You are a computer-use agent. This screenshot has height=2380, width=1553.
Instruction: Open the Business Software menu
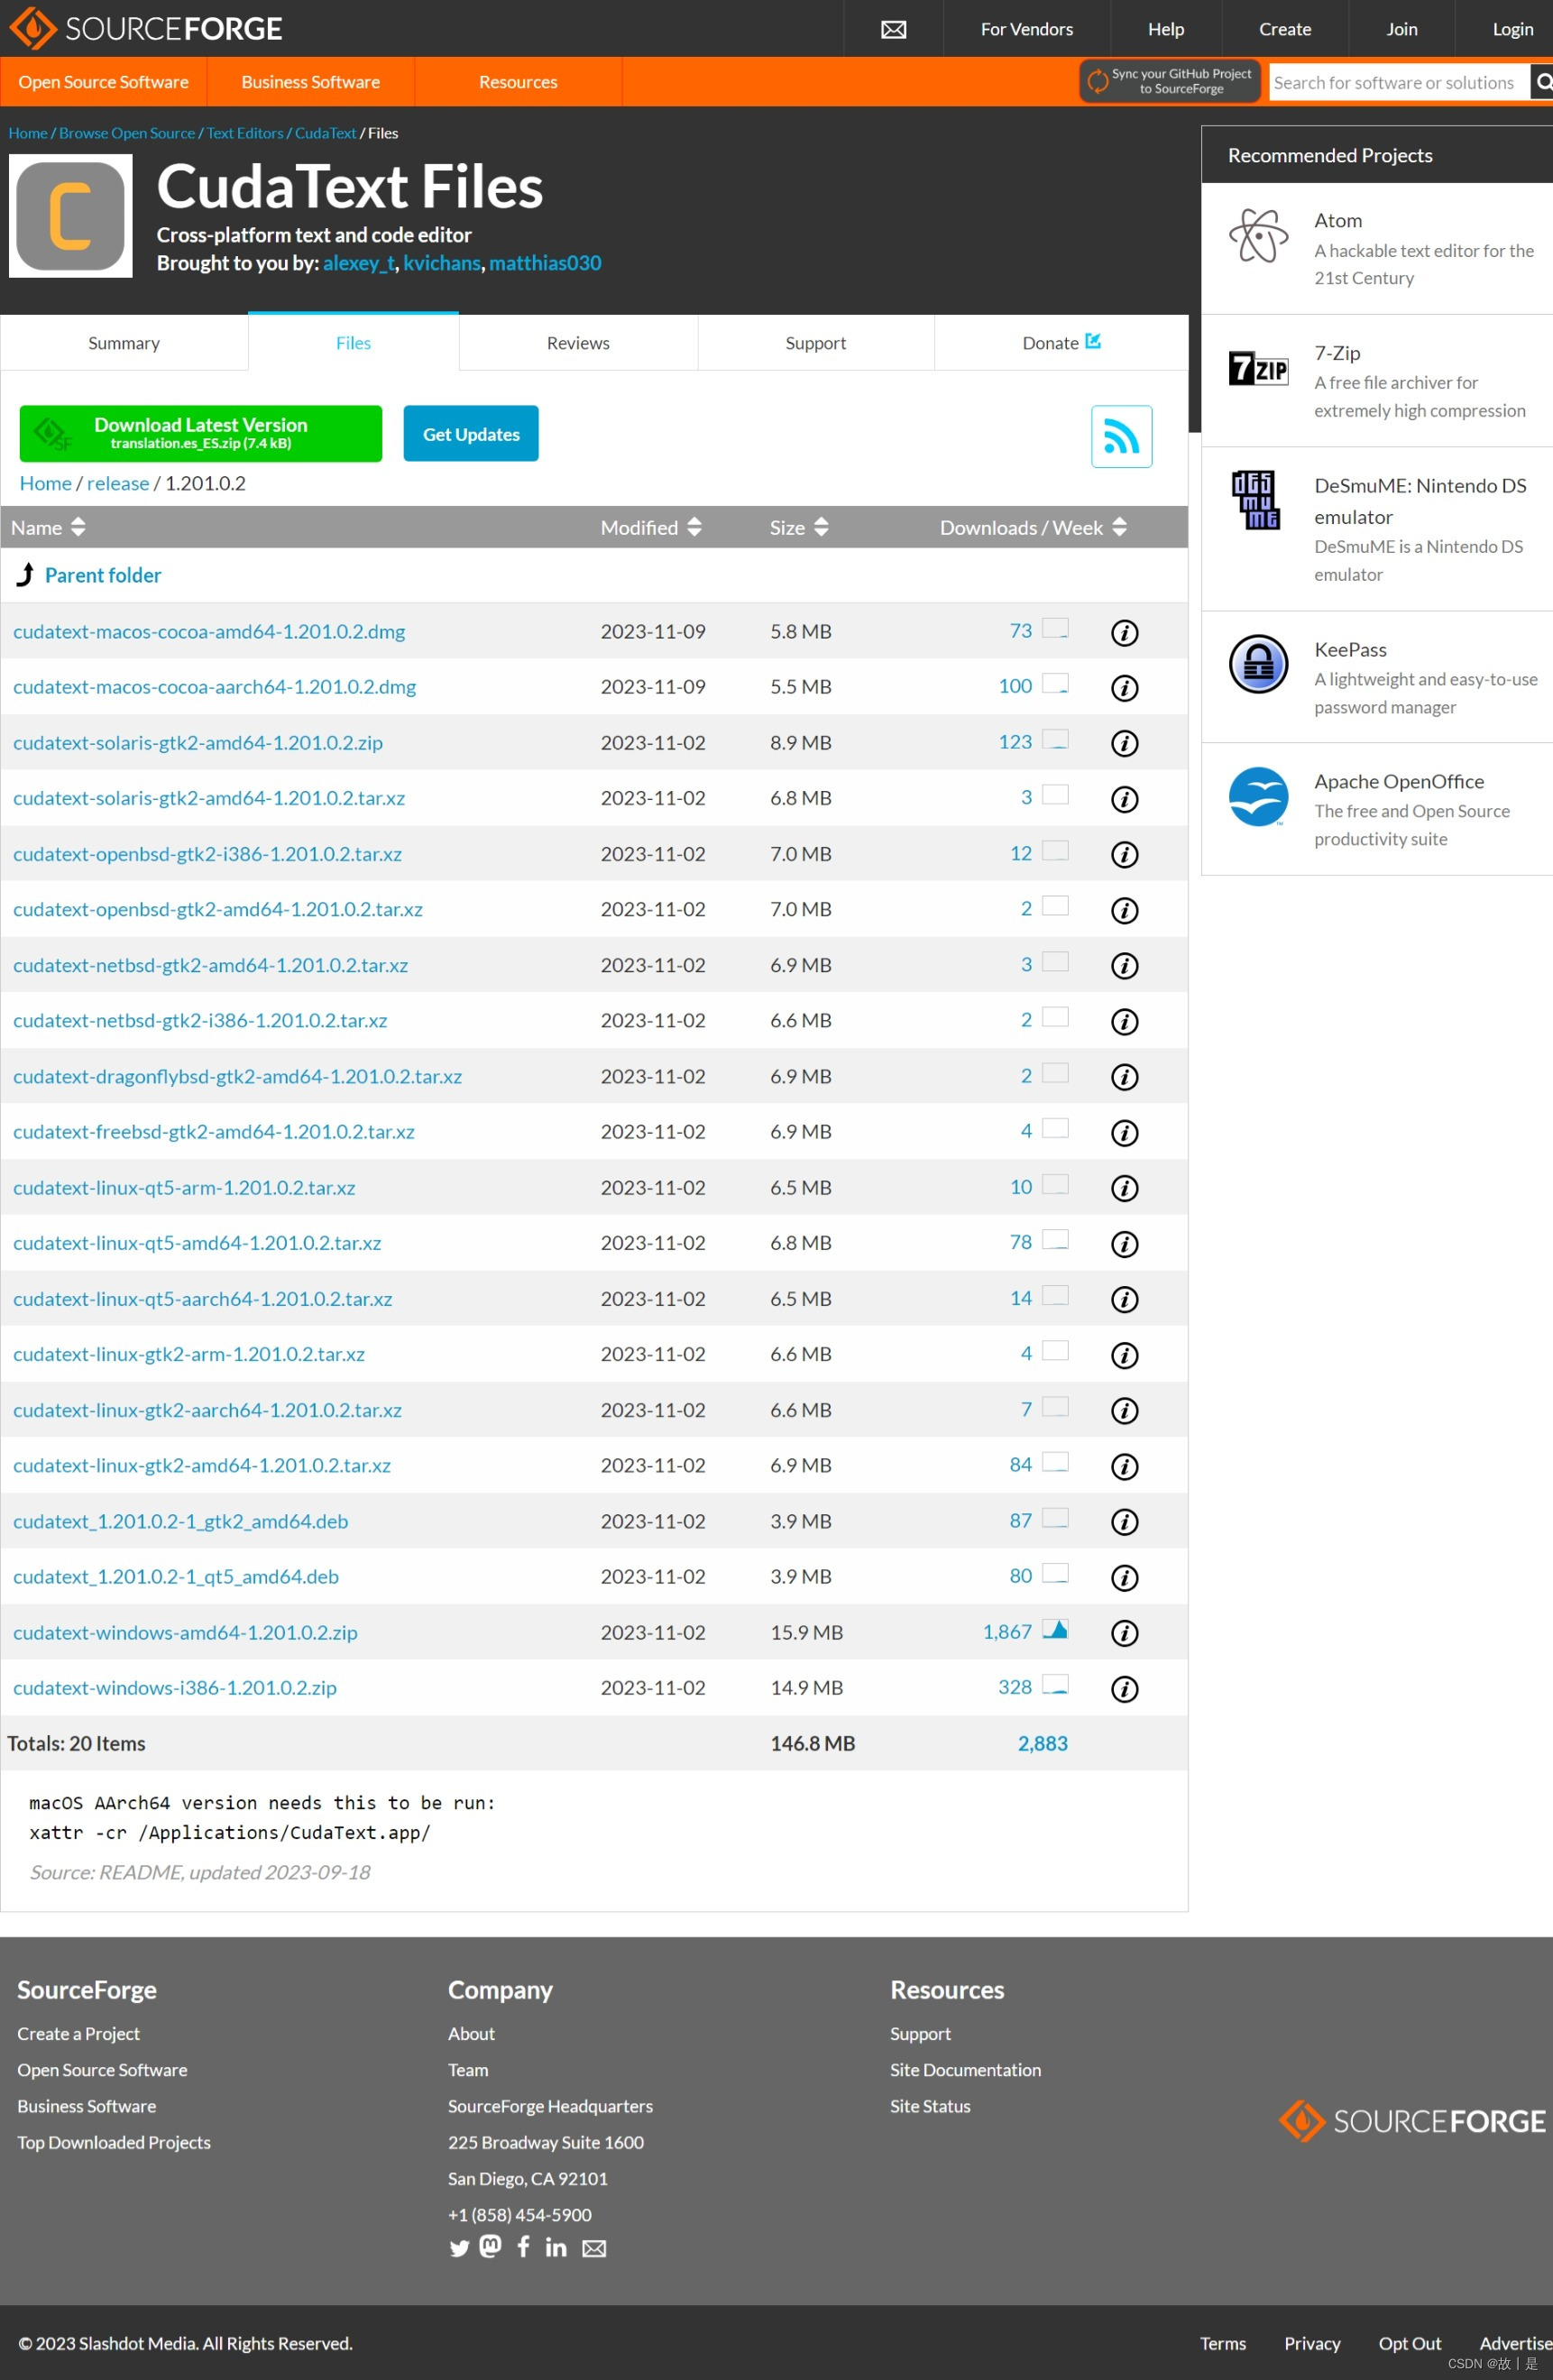311,82
